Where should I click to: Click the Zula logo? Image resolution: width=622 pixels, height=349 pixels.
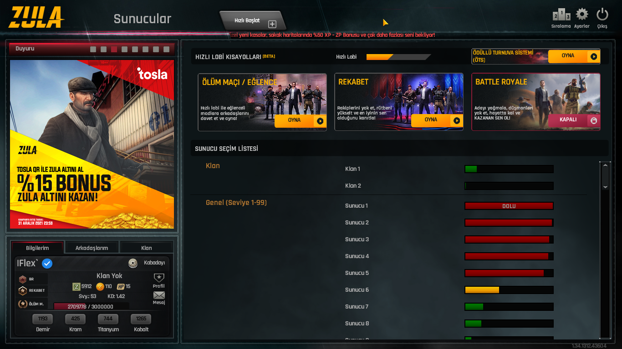coord(36,17)
